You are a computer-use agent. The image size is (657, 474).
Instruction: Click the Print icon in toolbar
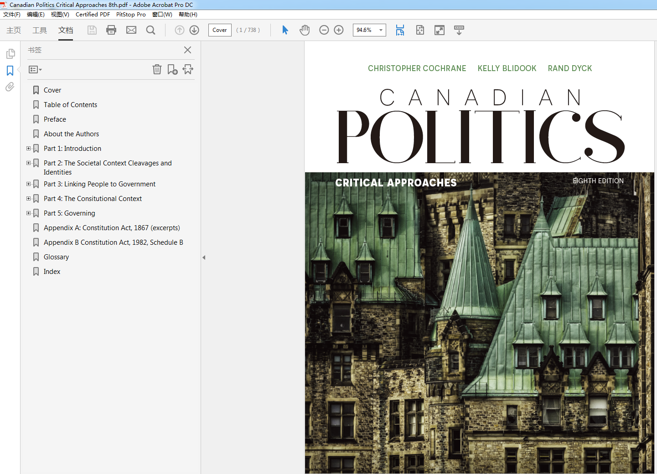coord(111,30)
